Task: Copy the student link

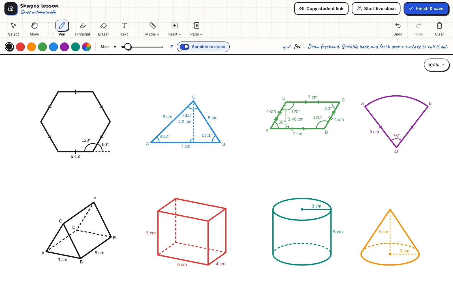Action: (x=321, y=8)
